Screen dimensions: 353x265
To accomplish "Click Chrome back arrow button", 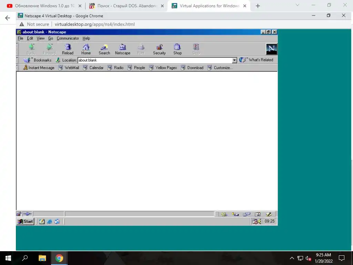I will click(8, 18).
